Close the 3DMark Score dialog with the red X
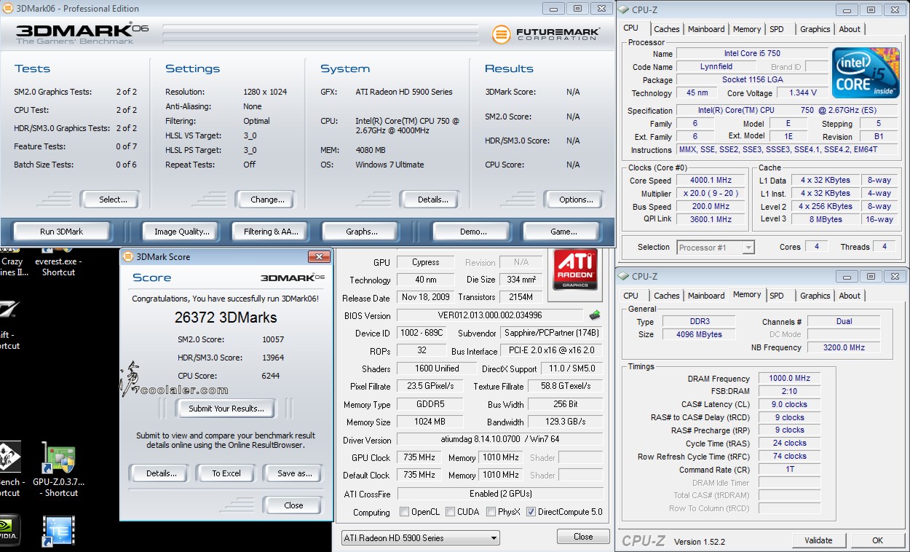Screen dimensions: 910x552 [319, 256]
